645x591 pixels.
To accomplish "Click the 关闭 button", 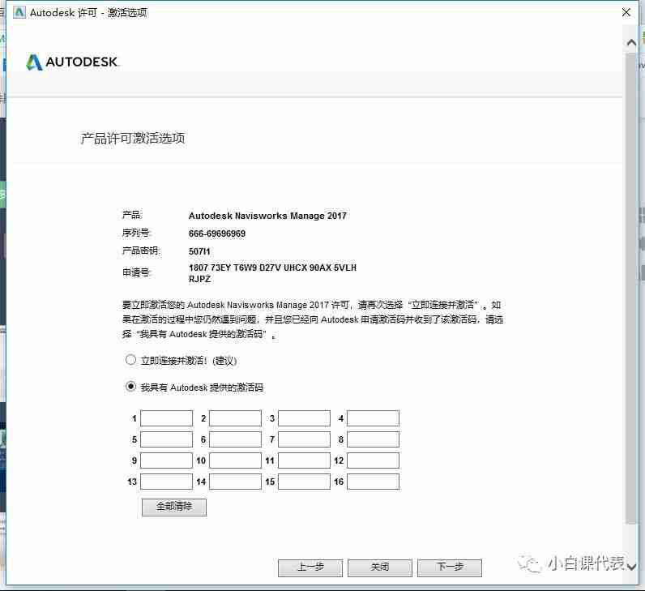I will (380, 567).
